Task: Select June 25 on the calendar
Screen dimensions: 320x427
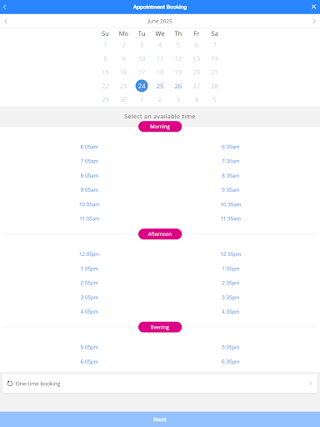Action: pyautogui.click(x=160, y=86)
